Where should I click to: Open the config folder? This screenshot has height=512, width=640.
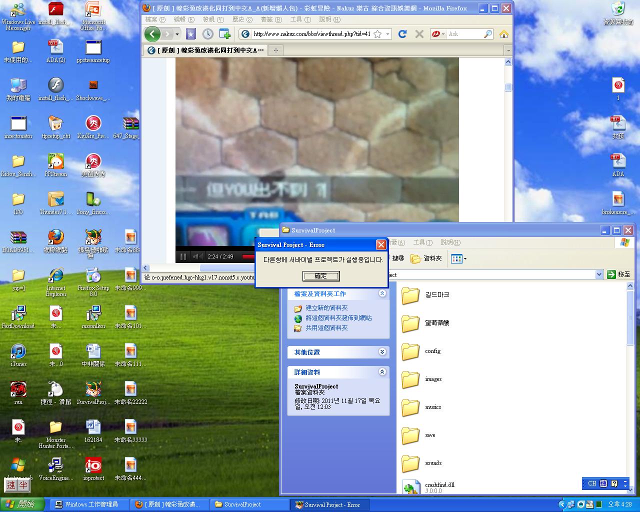pos(411,351)
